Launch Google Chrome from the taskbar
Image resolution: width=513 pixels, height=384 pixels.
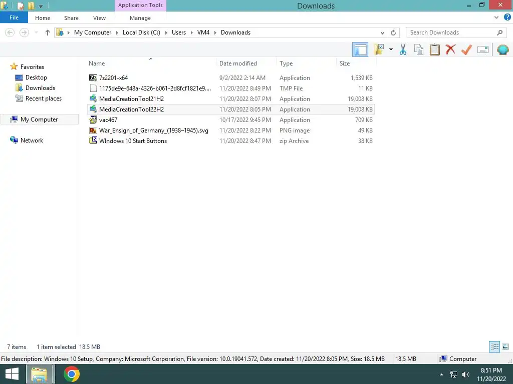pyautogui.click(x=72, y=374)
